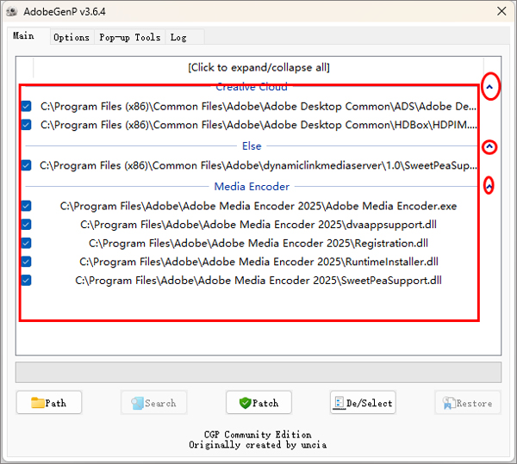Image resolution: width=517 pixels, height=464 pixels.
Task: Select the Adobe Media Encoder.exe path row
Action: pos(258,206)
